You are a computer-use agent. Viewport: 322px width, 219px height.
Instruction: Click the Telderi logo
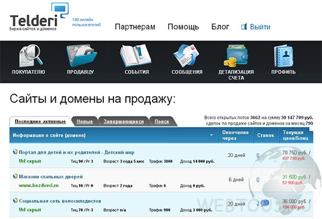click(39, 17)
